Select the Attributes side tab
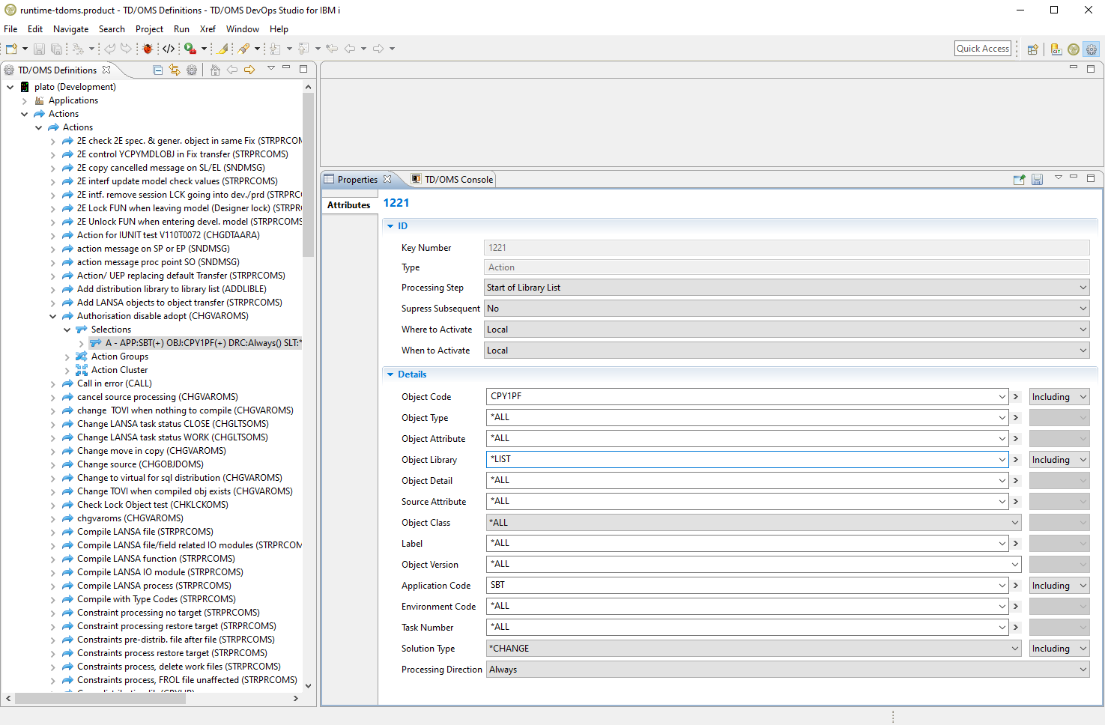 pyautogui.click(x=349, y=205)
